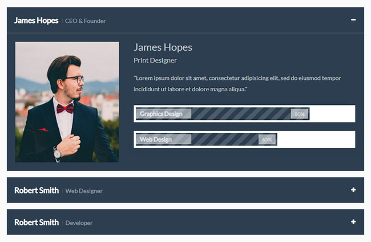Select the large James Hopes name heading

point(163,47)
